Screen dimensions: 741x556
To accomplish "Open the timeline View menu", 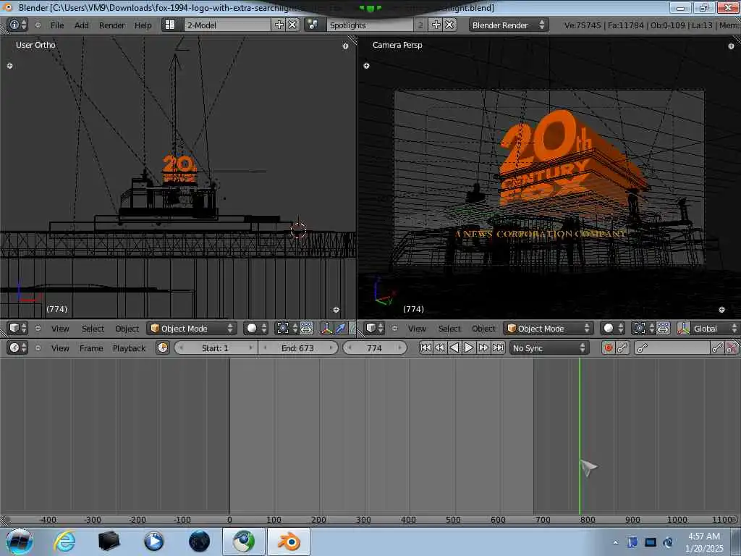I will point(60,348).
